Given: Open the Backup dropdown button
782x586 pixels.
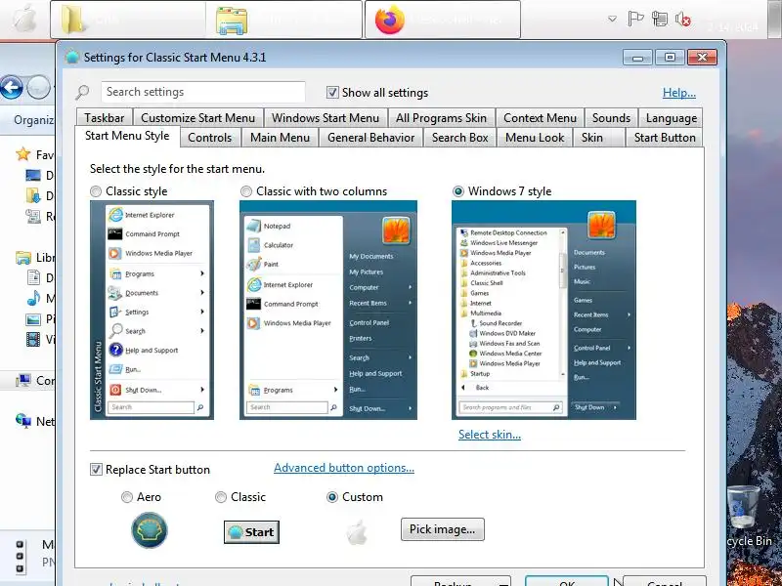Looking at the screenshot, I should pos(460,581).
